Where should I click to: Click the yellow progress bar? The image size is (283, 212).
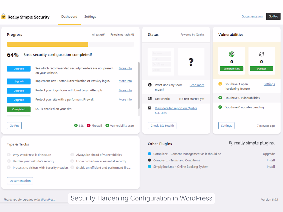point(48,44)
